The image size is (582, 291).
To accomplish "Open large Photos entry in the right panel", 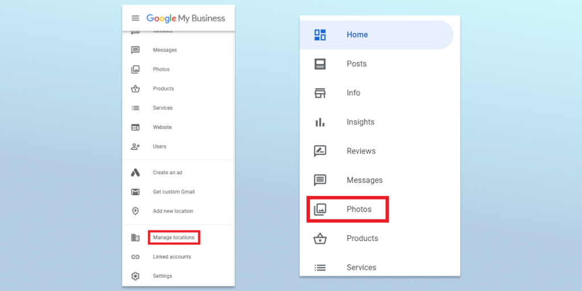I will (x=359, y=209).
